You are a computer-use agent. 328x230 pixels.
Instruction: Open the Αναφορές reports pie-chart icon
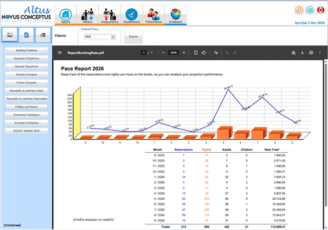(175, 15)
